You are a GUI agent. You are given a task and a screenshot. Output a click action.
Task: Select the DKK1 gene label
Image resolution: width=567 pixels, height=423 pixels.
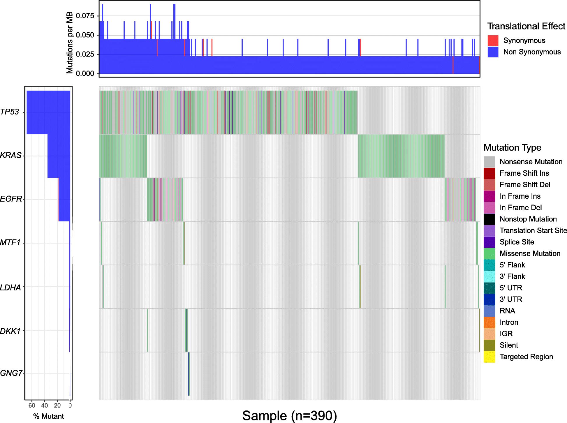click(x=10, y=331)
